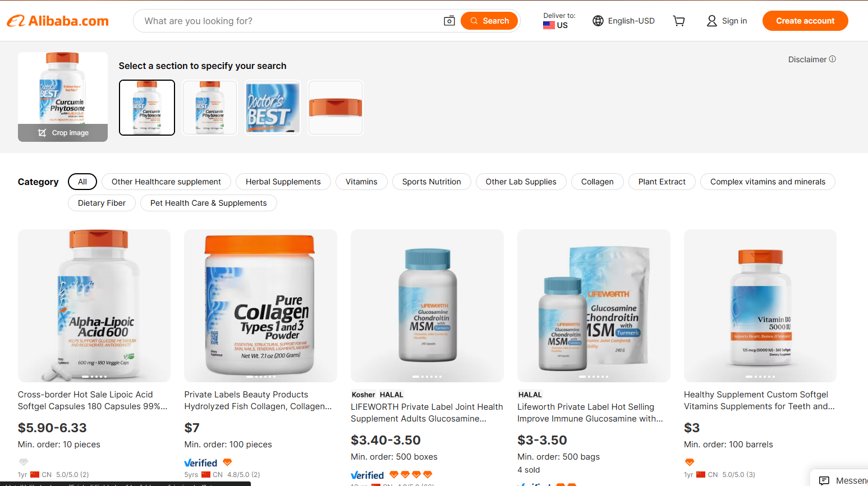
Task: Select the Herbal Supplements category chip
Action: pyautogui.click(x=283, y=182)
